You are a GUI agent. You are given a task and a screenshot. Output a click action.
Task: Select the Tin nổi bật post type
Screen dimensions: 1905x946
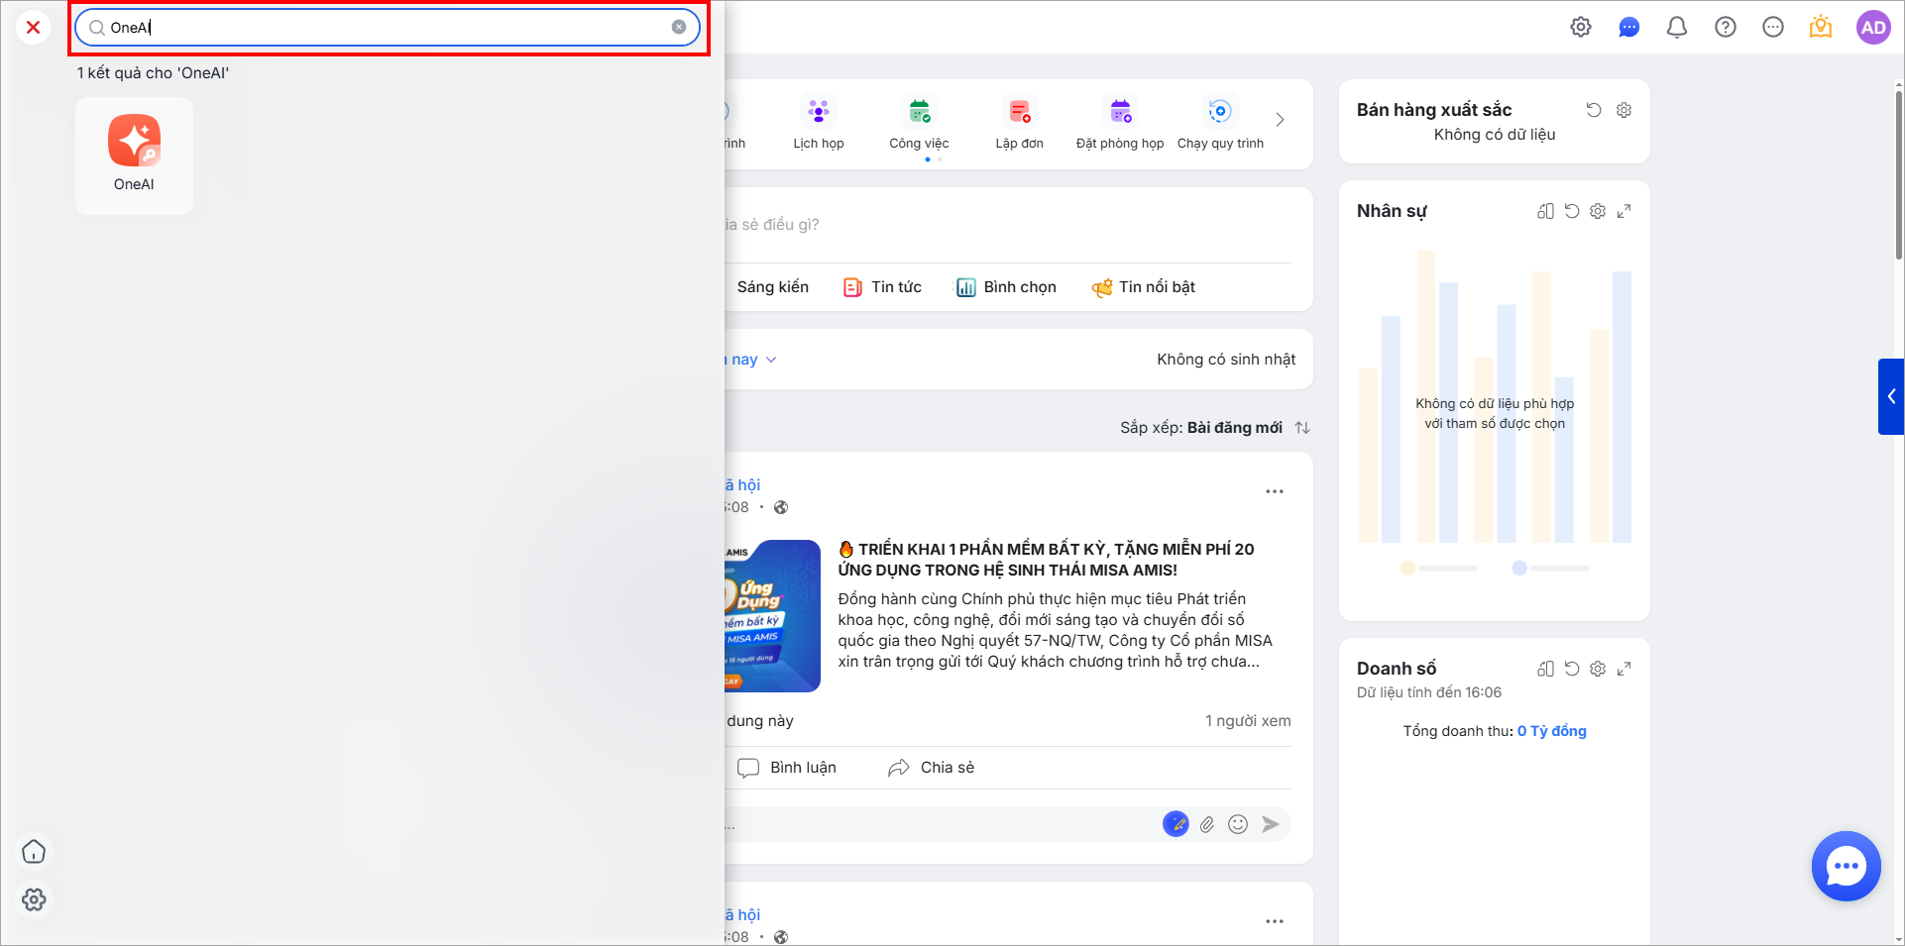pyautogui.click(x=1144, y=287)
